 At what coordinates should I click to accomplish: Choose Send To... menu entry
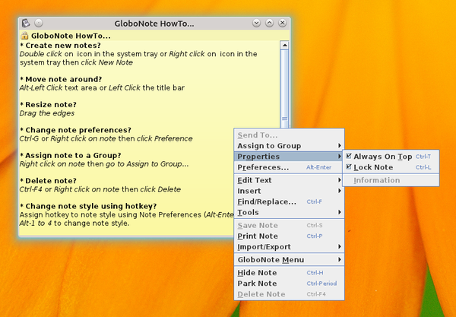290,135
